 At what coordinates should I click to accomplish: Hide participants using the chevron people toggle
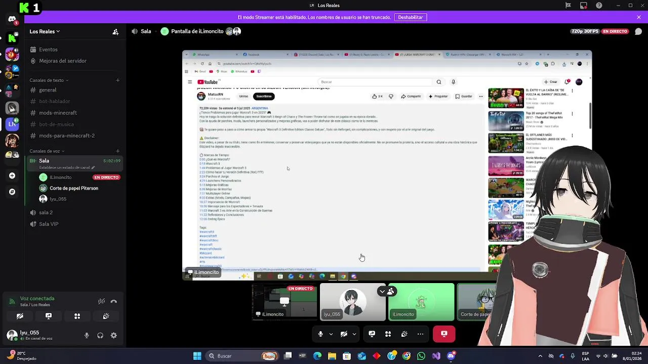pos(387,291)
